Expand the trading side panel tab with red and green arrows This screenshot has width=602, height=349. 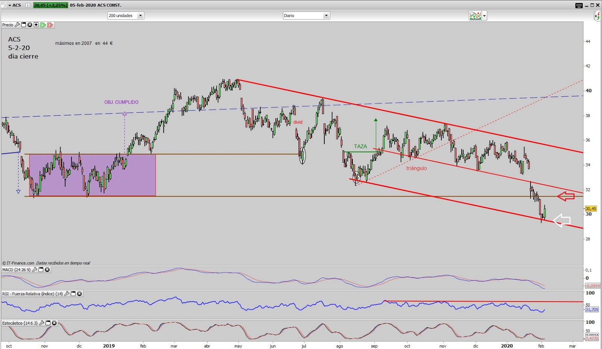pyautogui.click(x=597, y=16)
